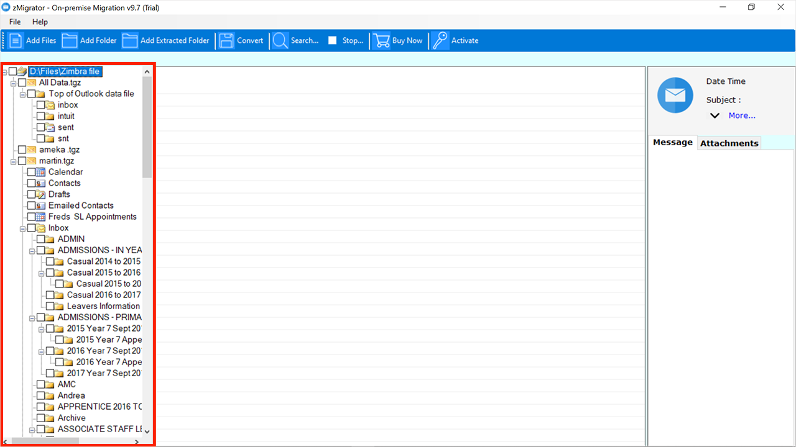Click the Archive folder icon
The width and height of the screenshot is (796, 447).
(x=50, y=418)
